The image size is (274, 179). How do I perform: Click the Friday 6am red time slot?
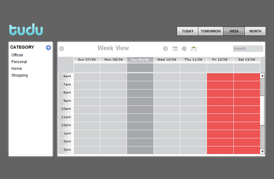click(220, 77)
